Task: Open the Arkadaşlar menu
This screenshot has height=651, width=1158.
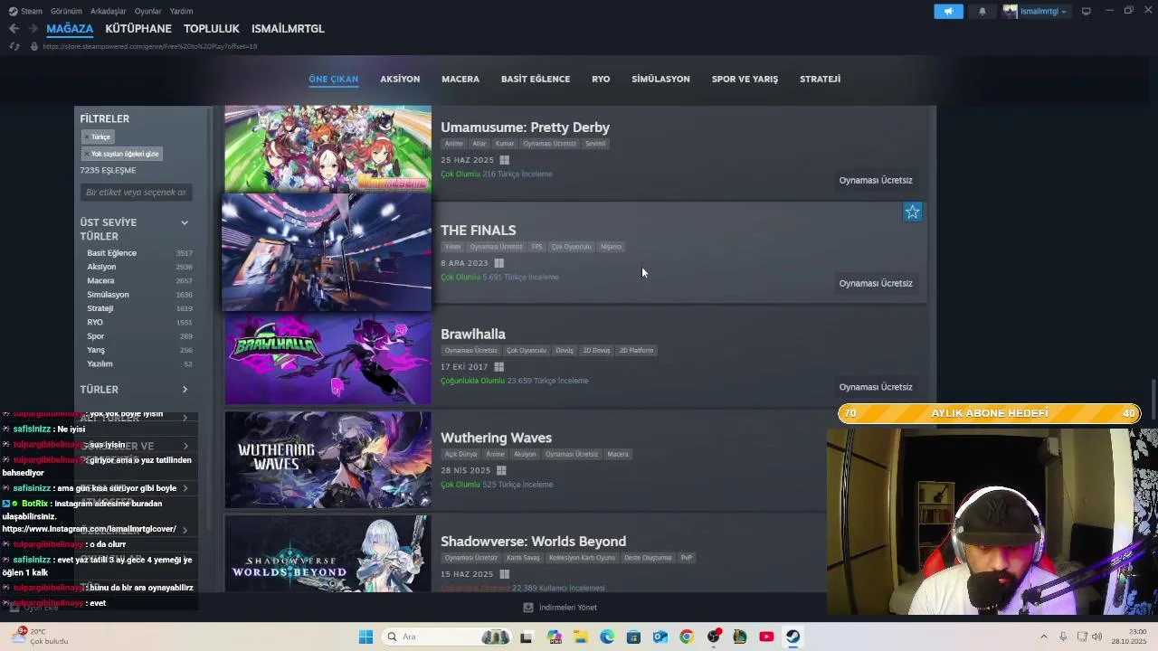Action: 109,11
